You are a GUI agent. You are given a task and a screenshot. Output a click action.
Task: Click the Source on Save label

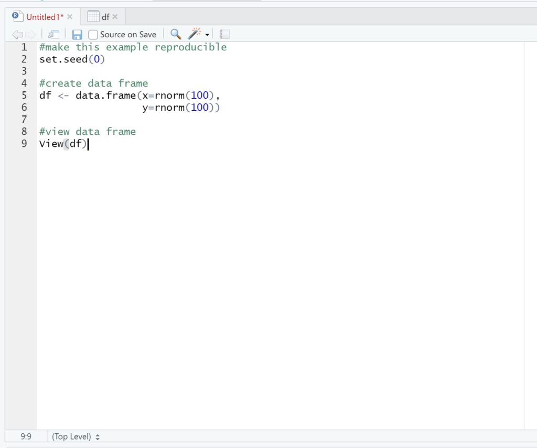point(128,35)
